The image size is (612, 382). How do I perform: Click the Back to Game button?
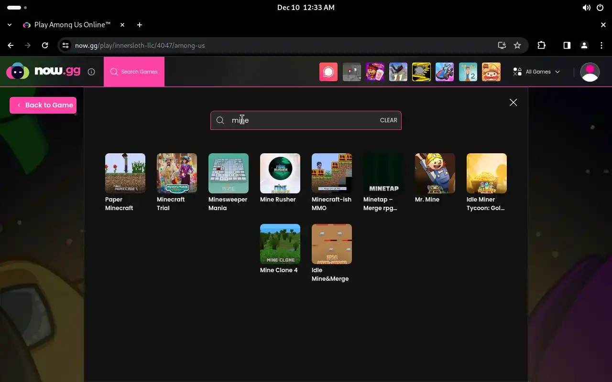tap(43, 105)
